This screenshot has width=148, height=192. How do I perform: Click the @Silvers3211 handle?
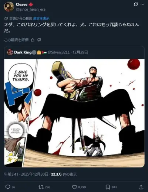click(58, 52)
